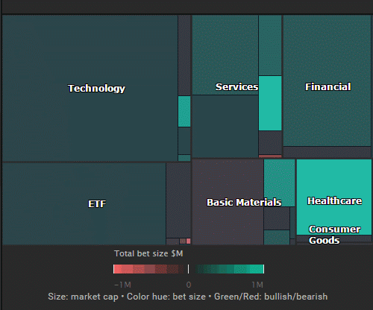Viewport: 373px width, 310px height.
Task: Select the tall gray tile right of ETF
Action: coord(178,200)
